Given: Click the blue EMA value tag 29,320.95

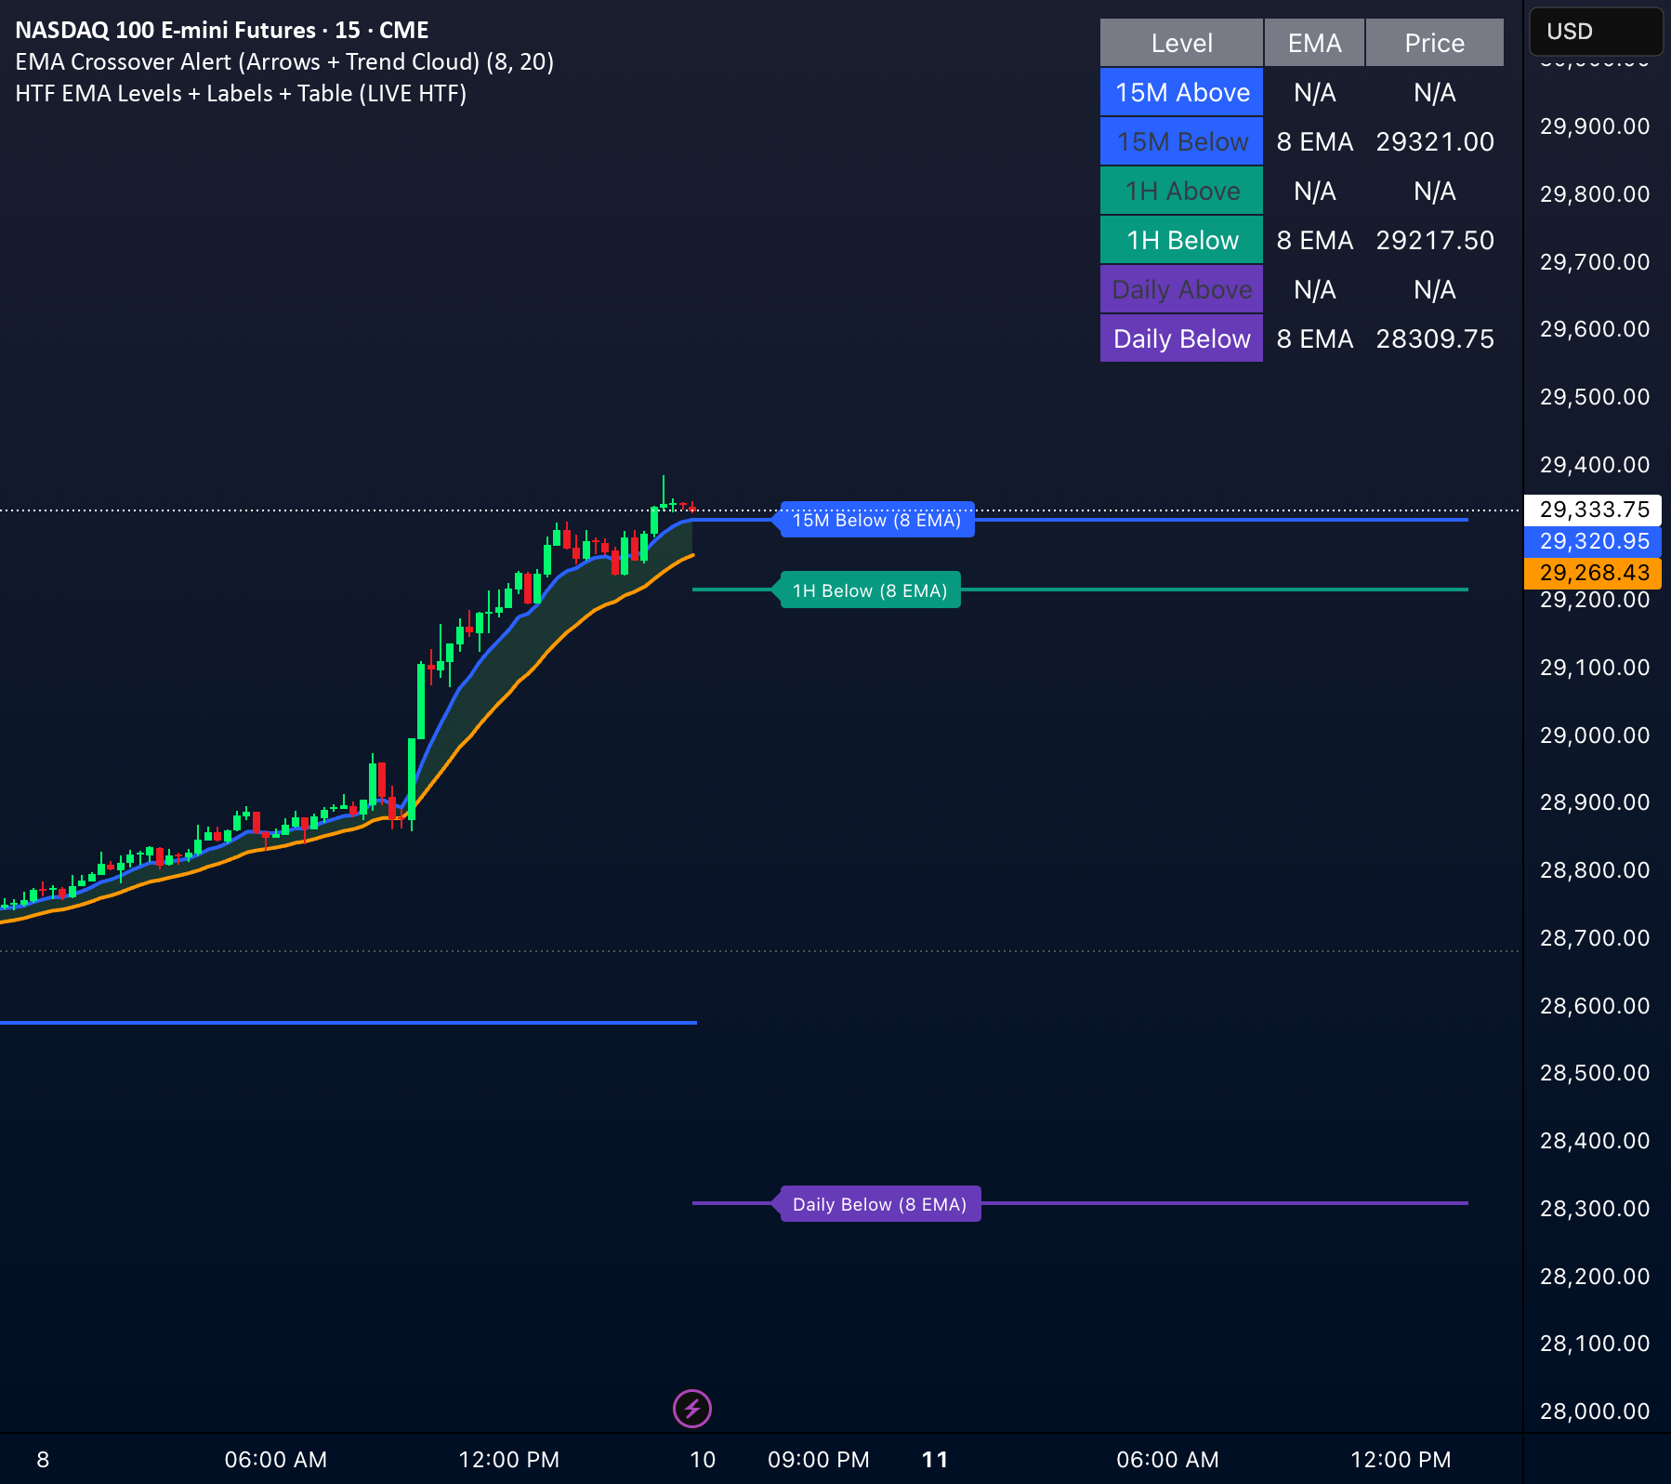Looking at the screenshot, I should coord(1594,541).
